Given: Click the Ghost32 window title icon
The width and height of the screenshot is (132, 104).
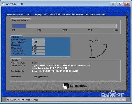Looking at the screenshot, I should [3, 4].
